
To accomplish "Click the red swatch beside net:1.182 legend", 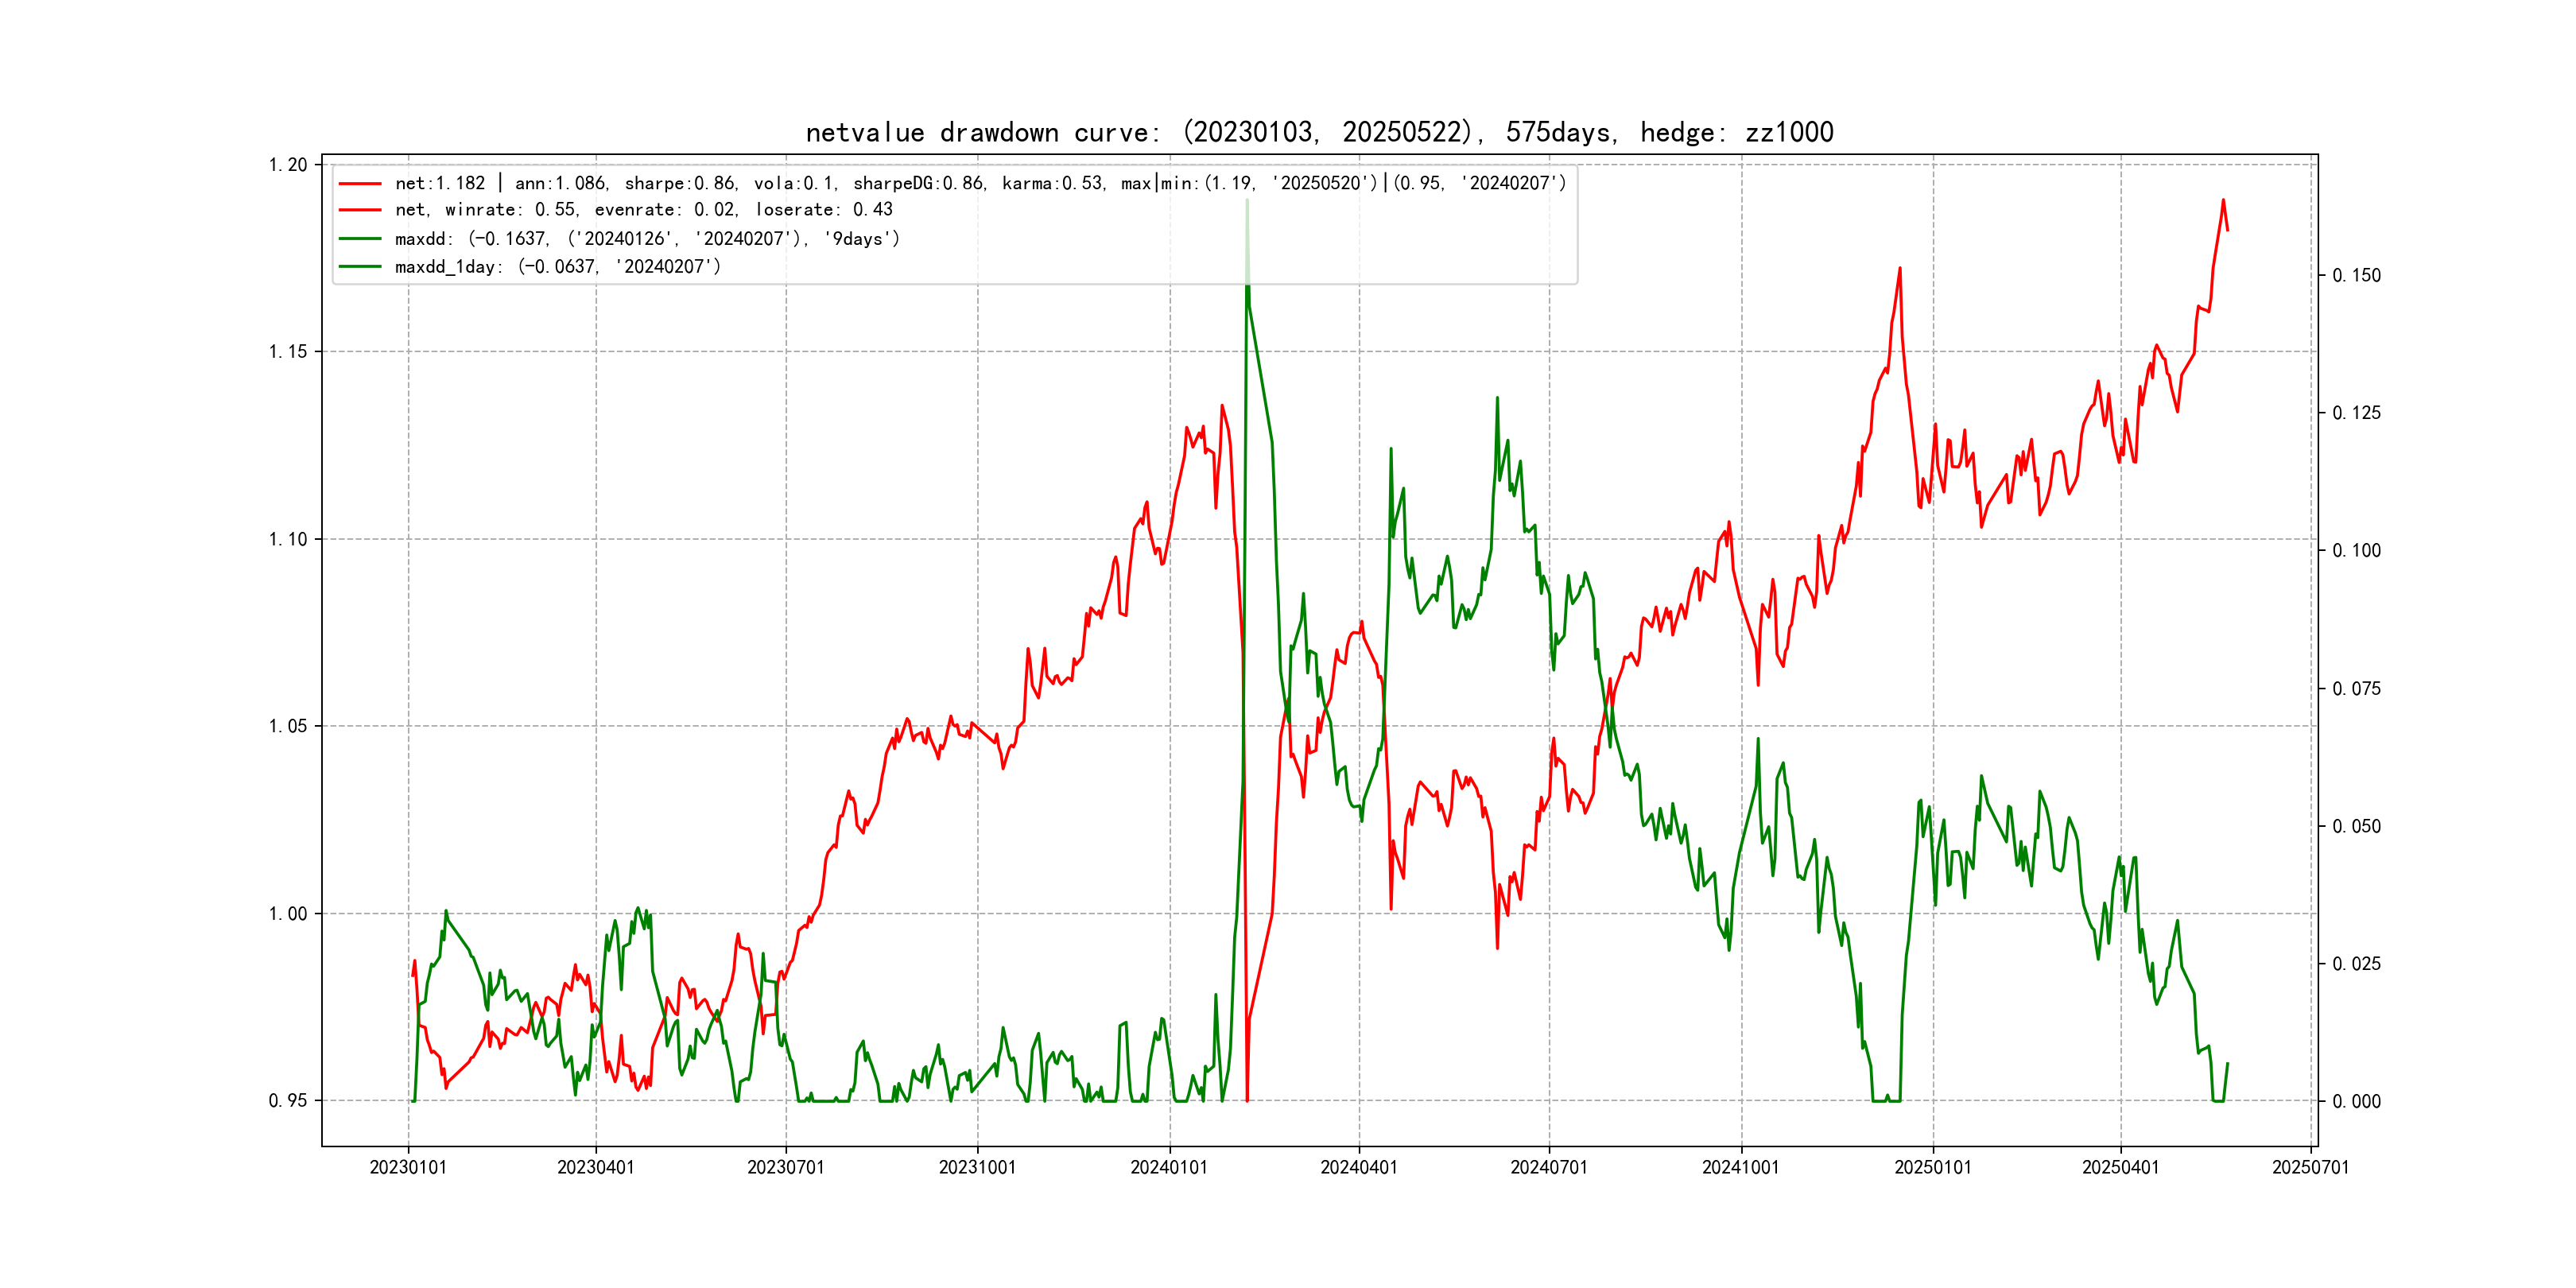I will coord(360,184).
